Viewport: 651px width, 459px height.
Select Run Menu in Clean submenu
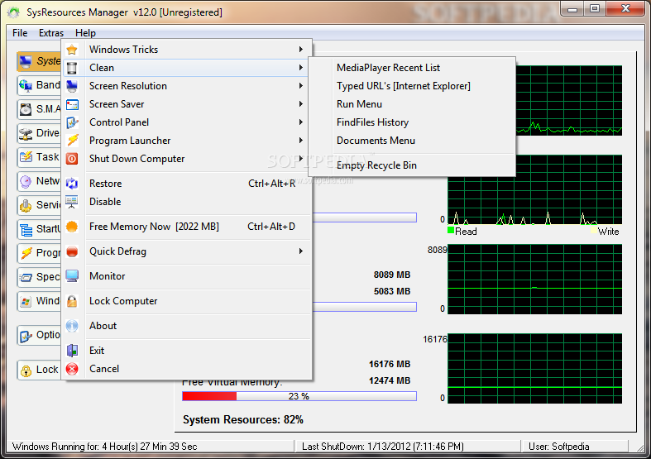coord(412,104)
